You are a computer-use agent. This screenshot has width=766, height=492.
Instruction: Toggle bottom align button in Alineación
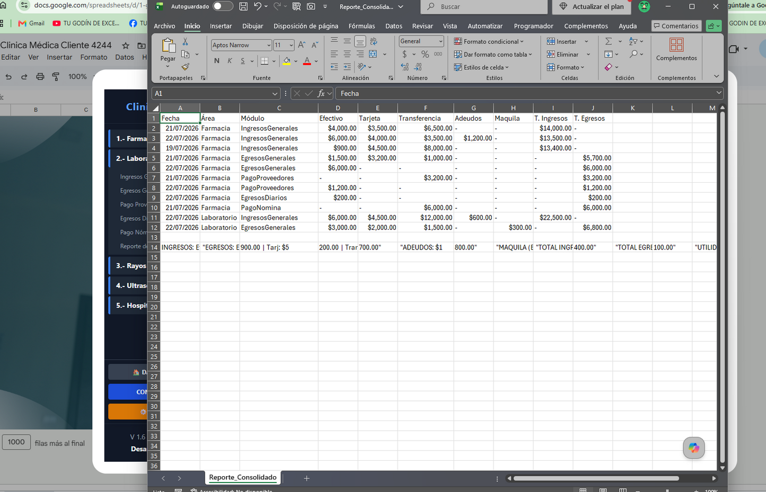click(360, 41)
